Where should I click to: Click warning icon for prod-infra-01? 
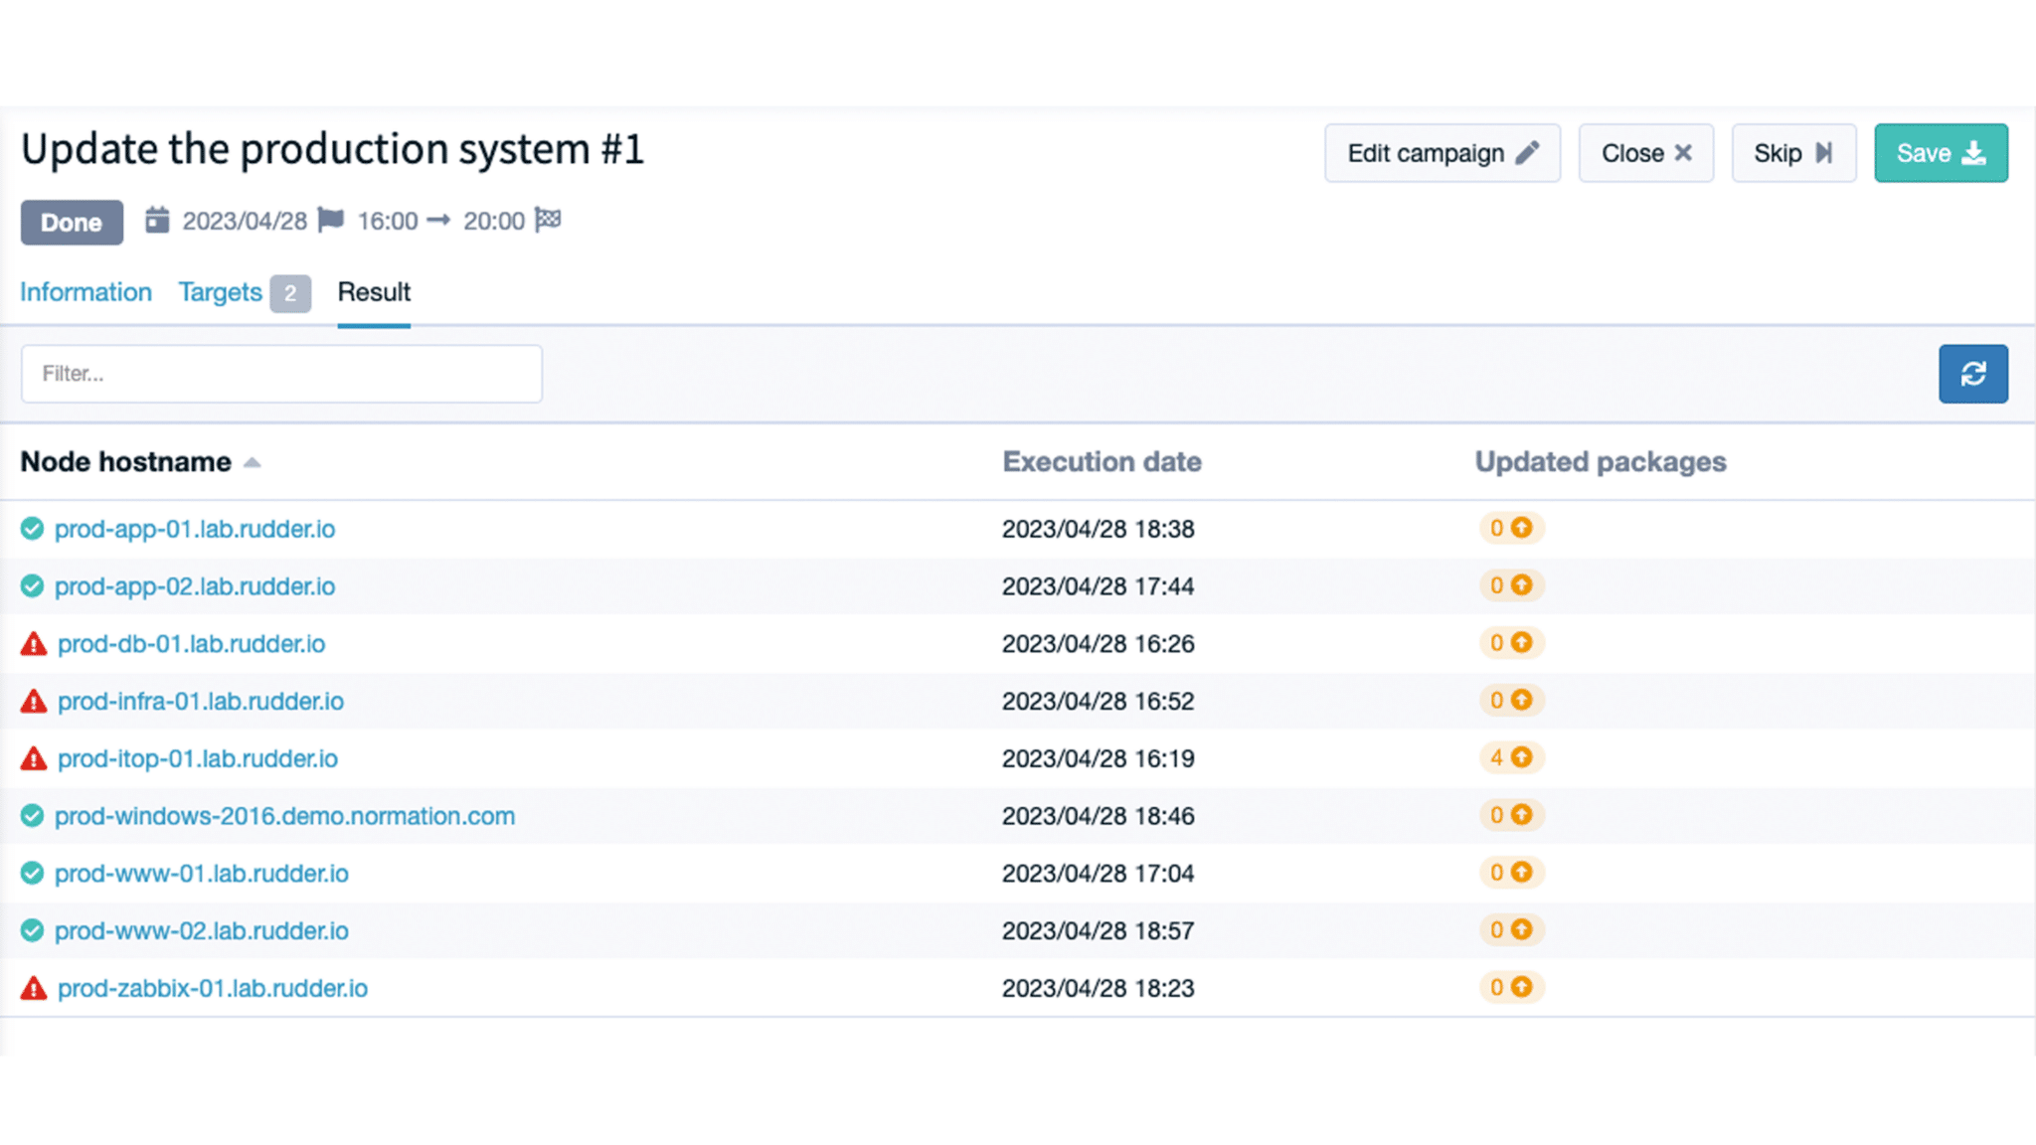click(x=31, y=699)
